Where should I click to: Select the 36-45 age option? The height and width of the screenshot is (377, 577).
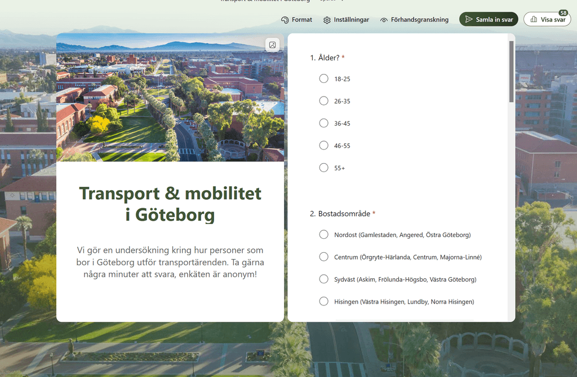coord(324,123)
